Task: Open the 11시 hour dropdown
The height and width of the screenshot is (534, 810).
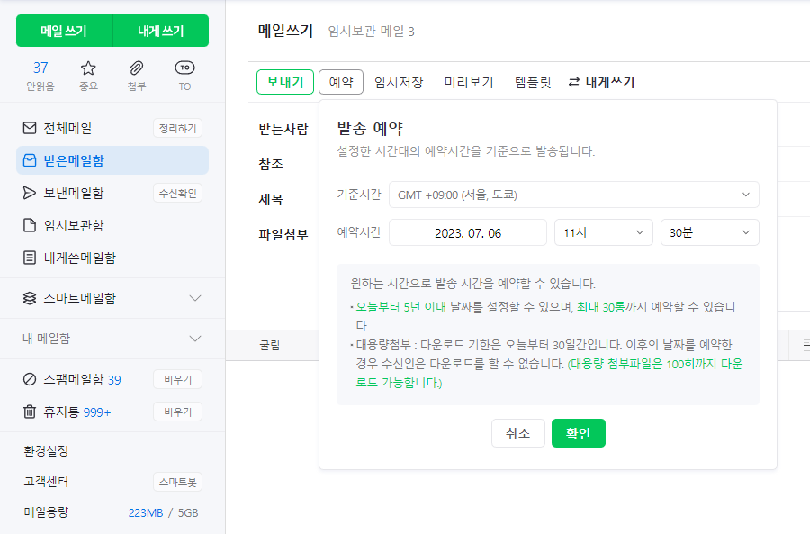Action: tap(603, 232)
